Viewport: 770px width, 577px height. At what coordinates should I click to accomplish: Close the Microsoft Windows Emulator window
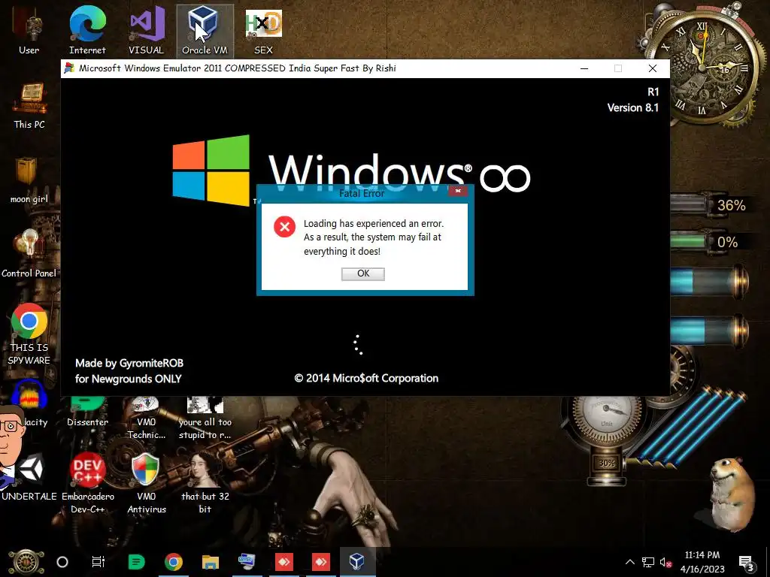click(x=652, y=68)
